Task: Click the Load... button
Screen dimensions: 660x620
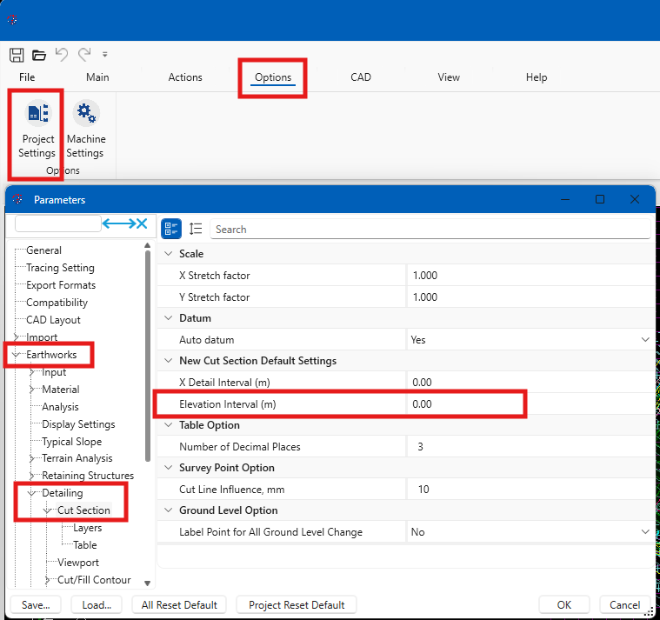Action: pos(97,605)
